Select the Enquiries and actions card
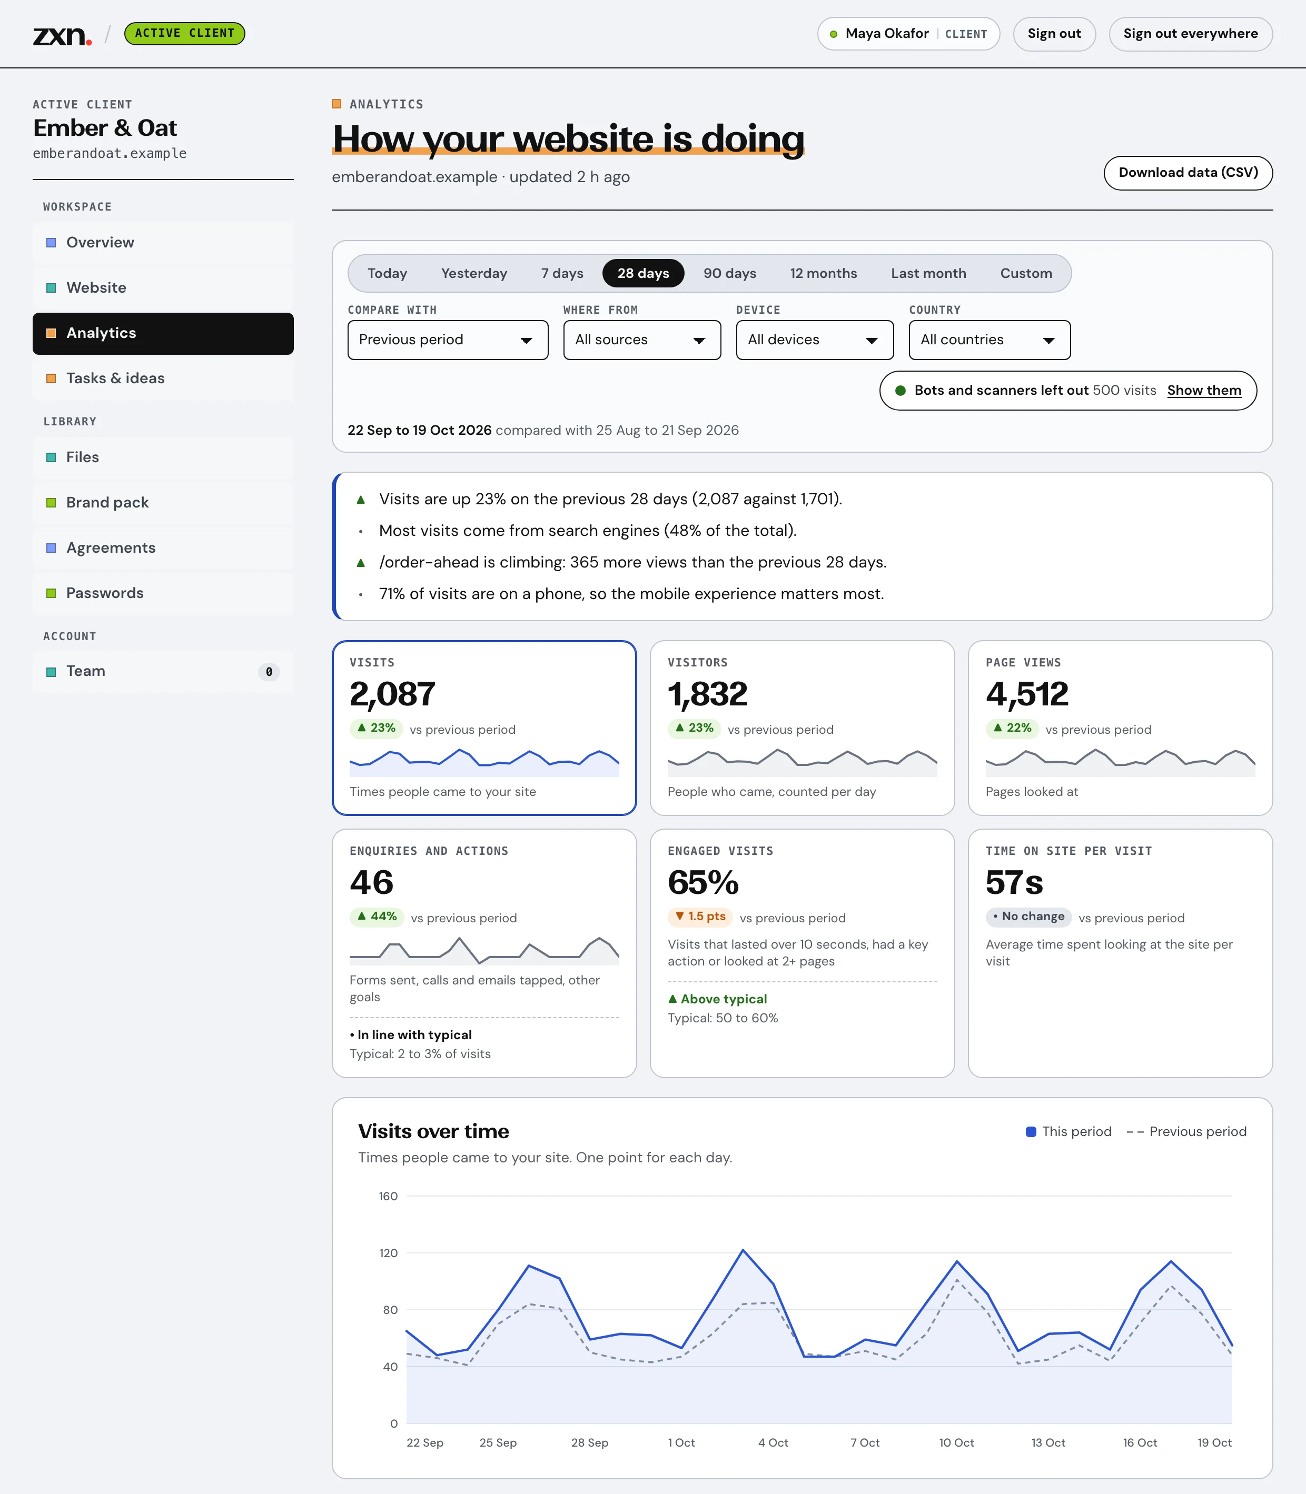 [x=484, y=953]
